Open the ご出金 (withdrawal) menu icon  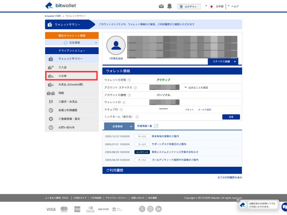50,76
